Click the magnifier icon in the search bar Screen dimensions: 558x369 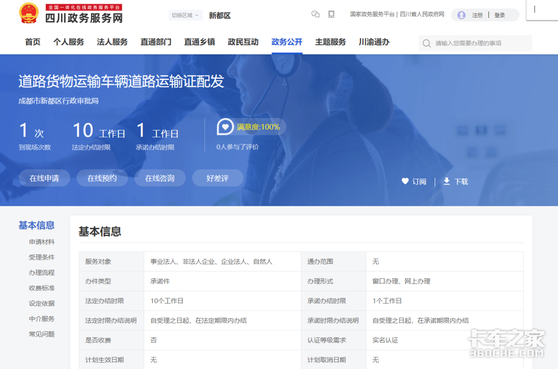(426, 43)
